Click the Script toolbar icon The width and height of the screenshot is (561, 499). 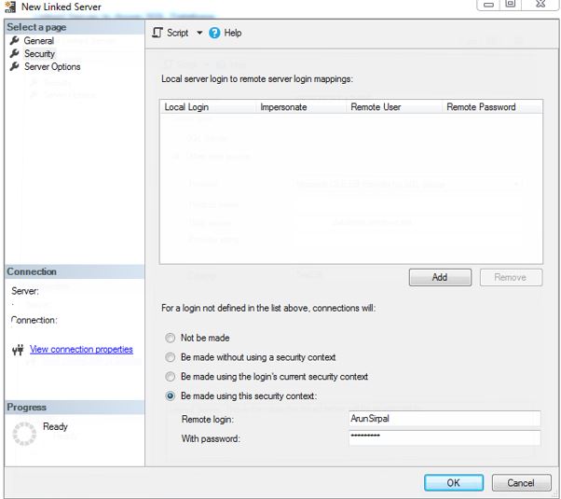pos(157,33)
